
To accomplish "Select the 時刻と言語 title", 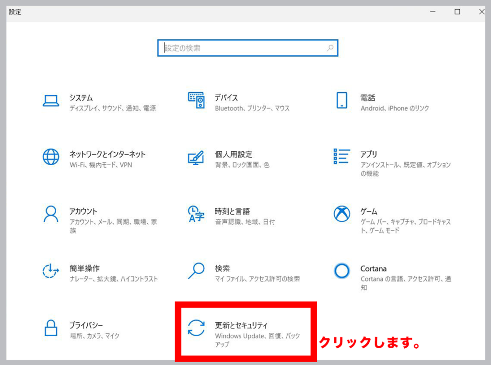I will tap(233, 211).
